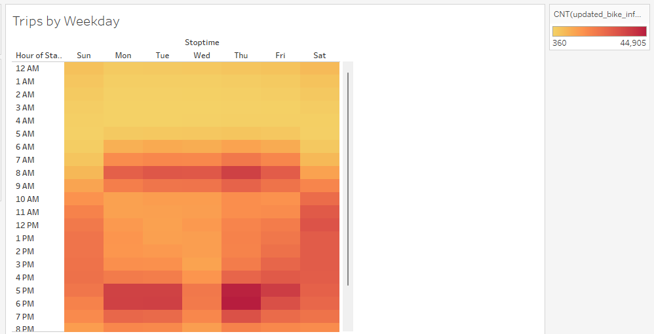The width and height of the screenshot is (654, 334).
Task: Click the 7 PM row label
Action: (x=25, y=317)
